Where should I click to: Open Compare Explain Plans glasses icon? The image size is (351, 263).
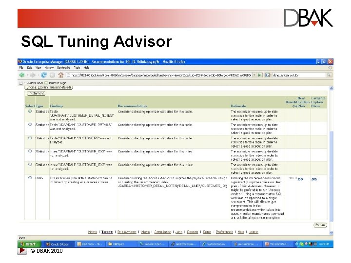click(314, 179)
